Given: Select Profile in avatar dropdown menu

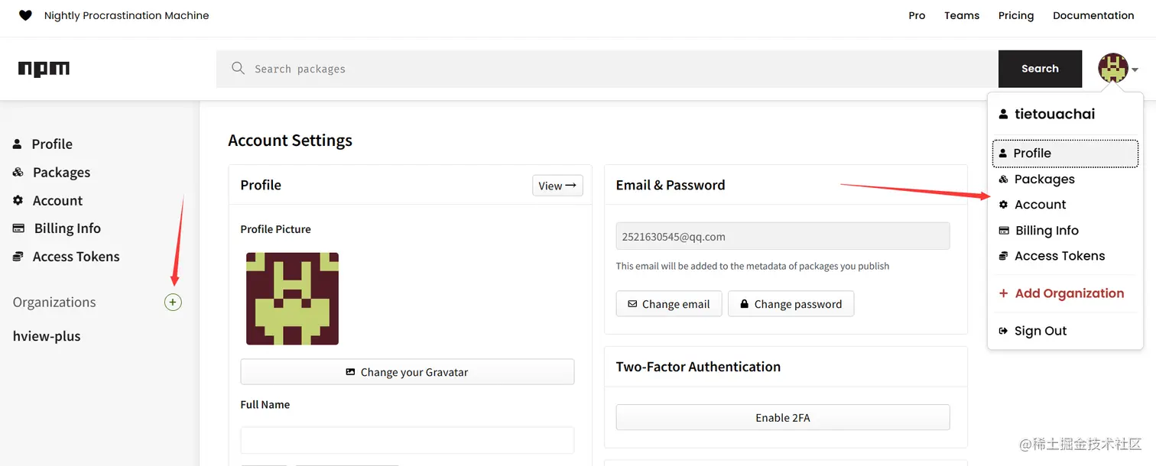Looking at the screenshot, I should (1065, 153).
